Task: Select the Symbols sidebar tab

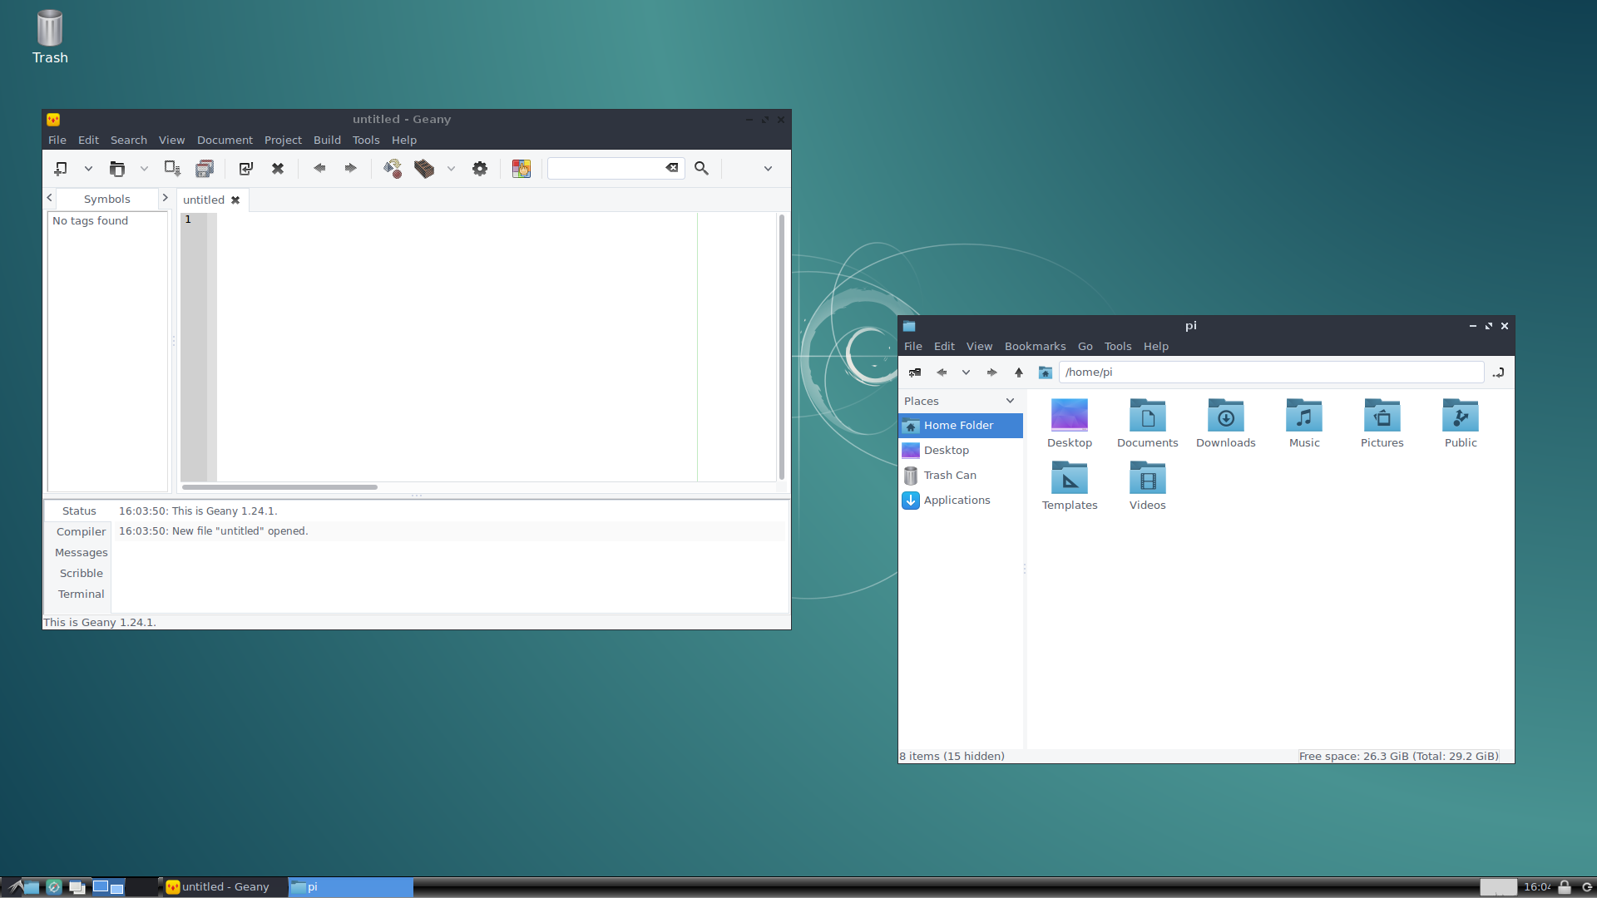Action: point(106,199)
